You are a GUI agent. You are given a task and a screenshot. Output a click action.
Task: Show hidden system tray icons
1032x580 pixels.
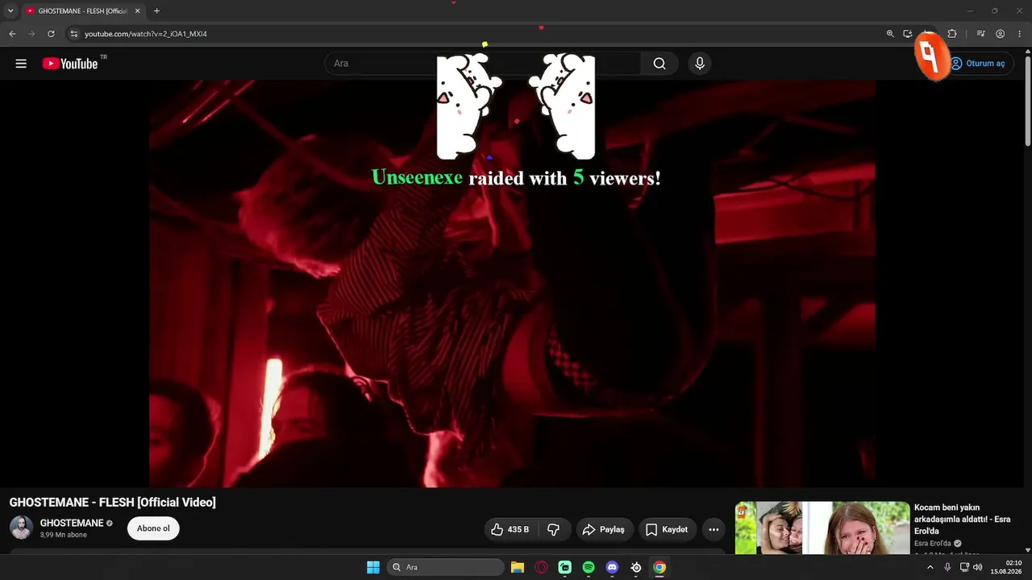[930, 567]
